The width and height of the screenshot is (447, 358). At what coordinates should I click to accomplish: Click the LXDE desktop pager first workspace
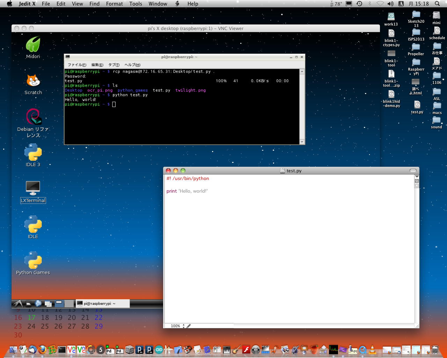[59, 303]
